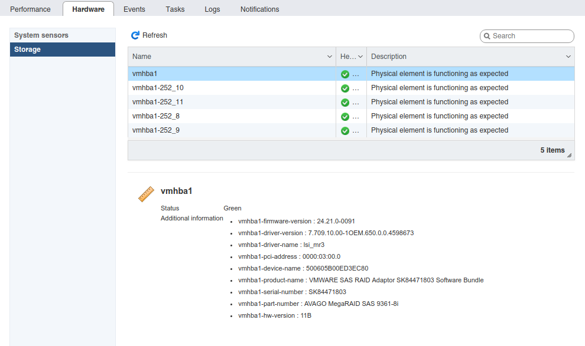Select the vmhba1-252_10 table row
Viewport: 585px width, 346px height.
230,88
